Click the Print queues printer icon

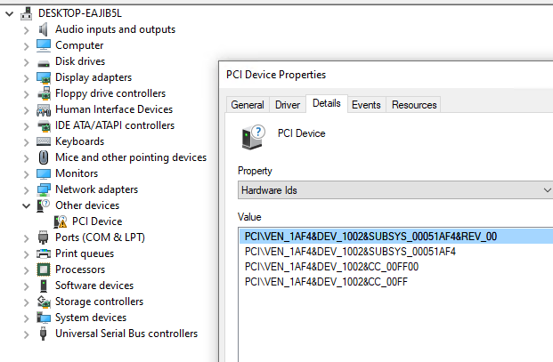click(44, 253)
